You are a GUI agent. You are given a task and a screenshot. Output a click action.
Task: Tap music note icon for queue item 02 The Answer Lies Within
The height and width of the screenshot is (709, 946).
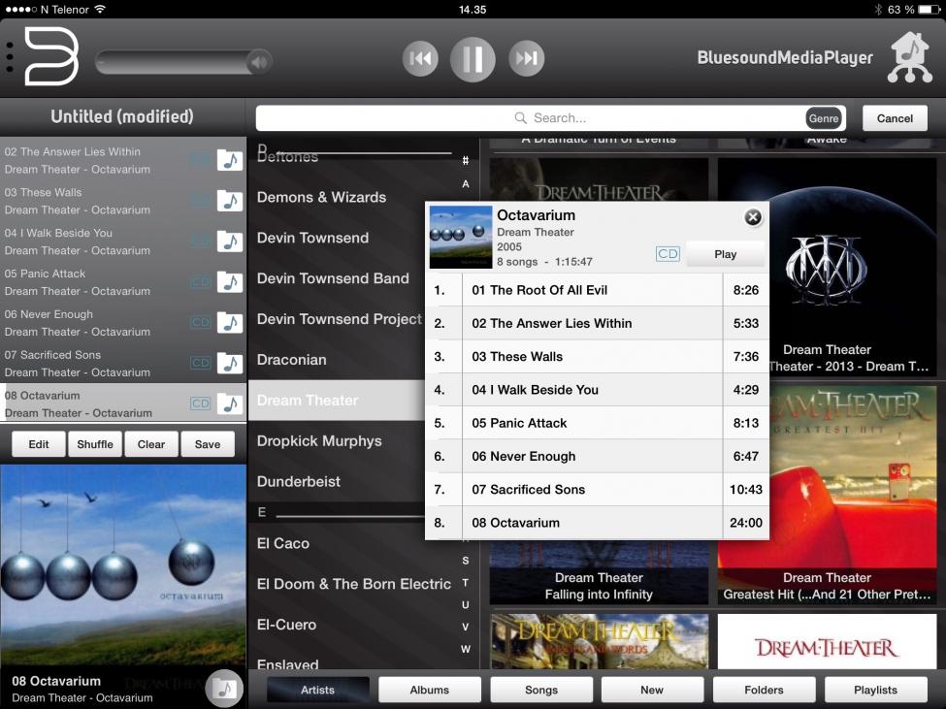click(230, 160)
